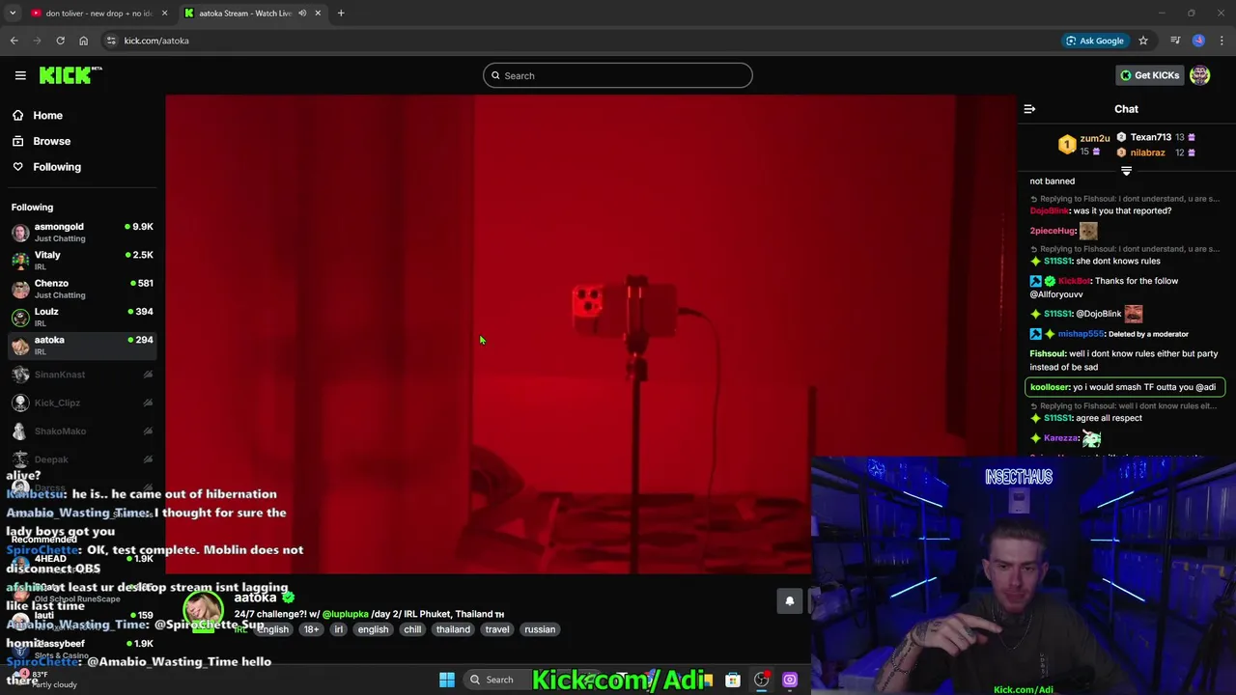Open Chrome three-dot menu
Viewport: 1236px width, 695px height.
click(x=1222, y=41)
